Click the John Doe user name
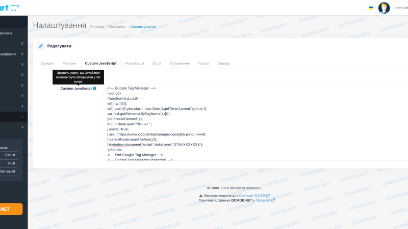Screen dimensions: 408x229 pyautogui.click(x=401, y=8)
